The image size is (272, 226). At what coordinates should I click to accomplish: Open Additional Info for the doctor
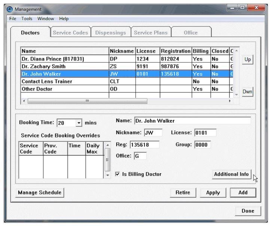(x=232, y=174)
